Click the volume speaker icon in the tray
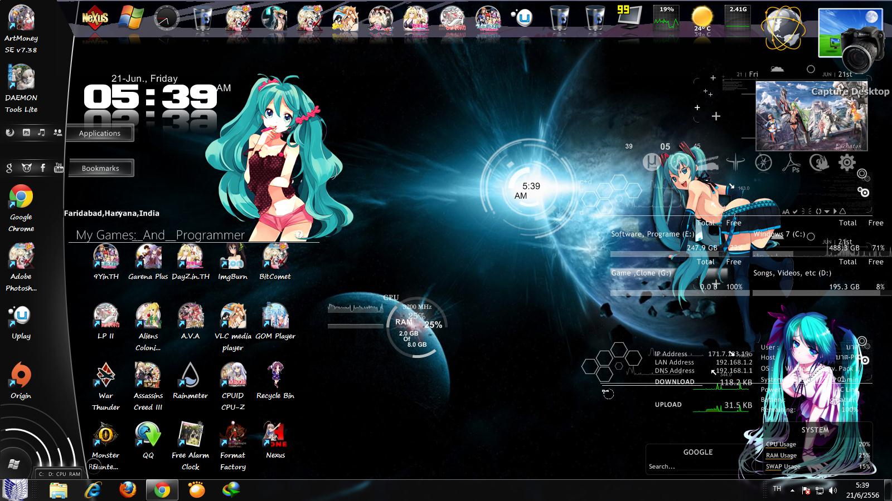The image size is (892, 501). (833, 490)
